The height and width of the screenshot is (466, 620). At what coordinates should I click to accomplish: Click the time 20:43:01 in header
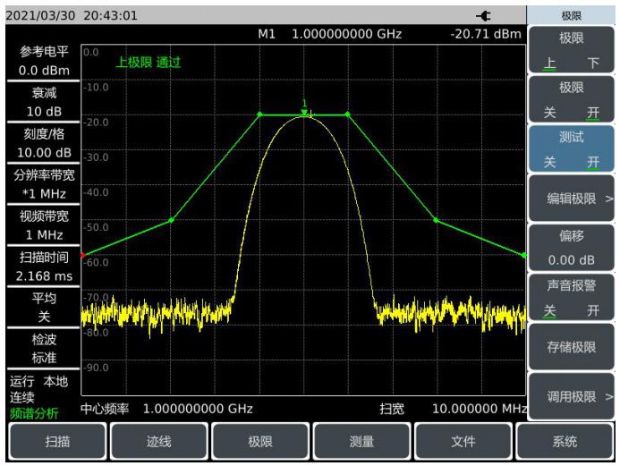pos(110,16)
